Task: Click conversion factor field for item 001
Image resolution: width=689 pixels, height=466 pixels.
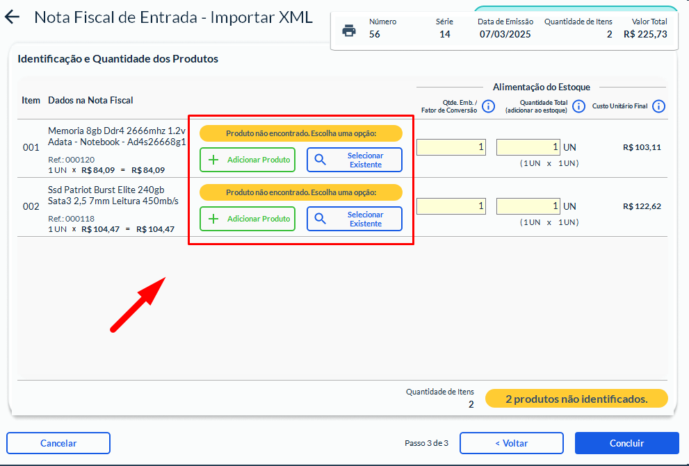Action: (451, 147)
